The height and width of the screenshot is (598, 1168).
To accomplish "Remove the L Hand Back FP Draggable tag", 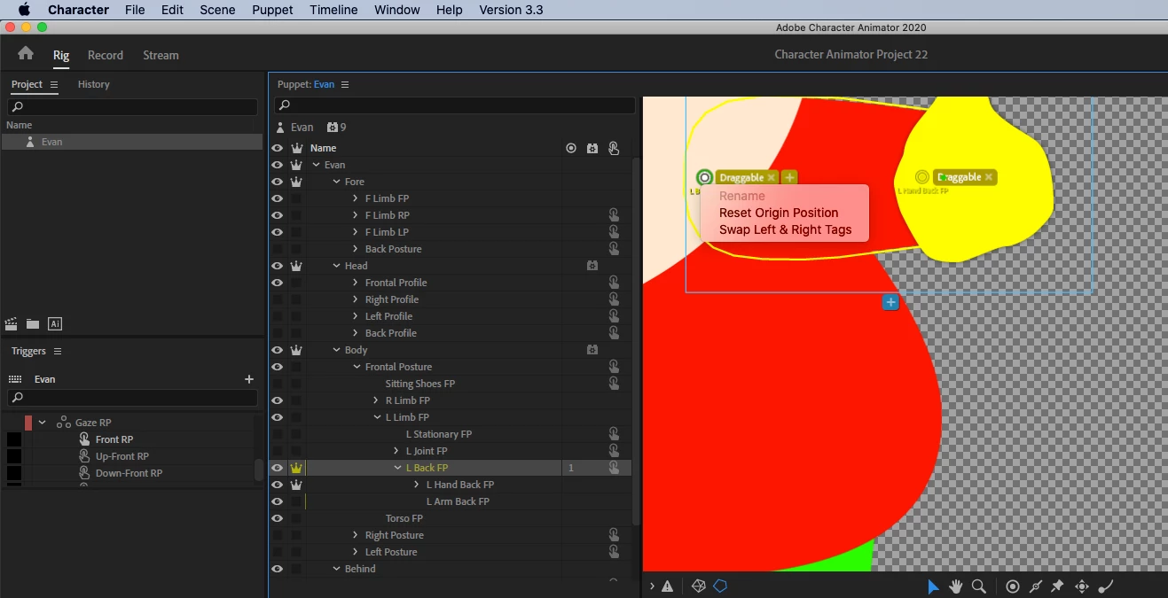I will [988, 177].
